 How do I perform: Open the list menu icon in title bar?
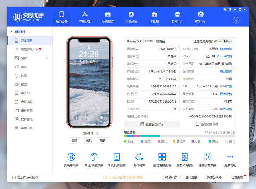tap(230, 10)
